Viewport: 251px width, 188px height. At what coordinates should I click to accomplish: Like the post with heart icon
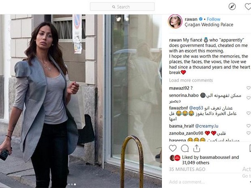click(173, 148)
